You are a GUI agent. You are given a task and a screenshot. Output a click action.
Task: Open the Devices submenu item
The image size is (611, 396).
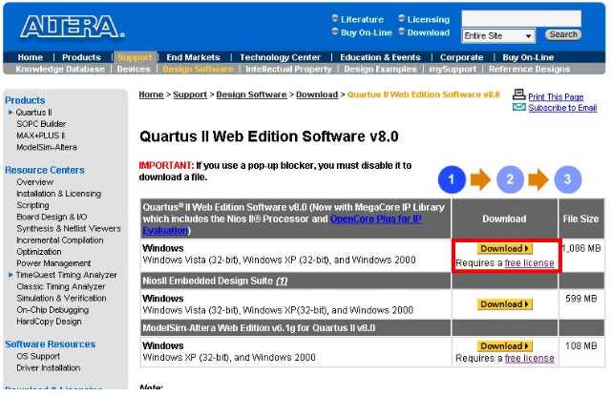(x=134, y=69)
